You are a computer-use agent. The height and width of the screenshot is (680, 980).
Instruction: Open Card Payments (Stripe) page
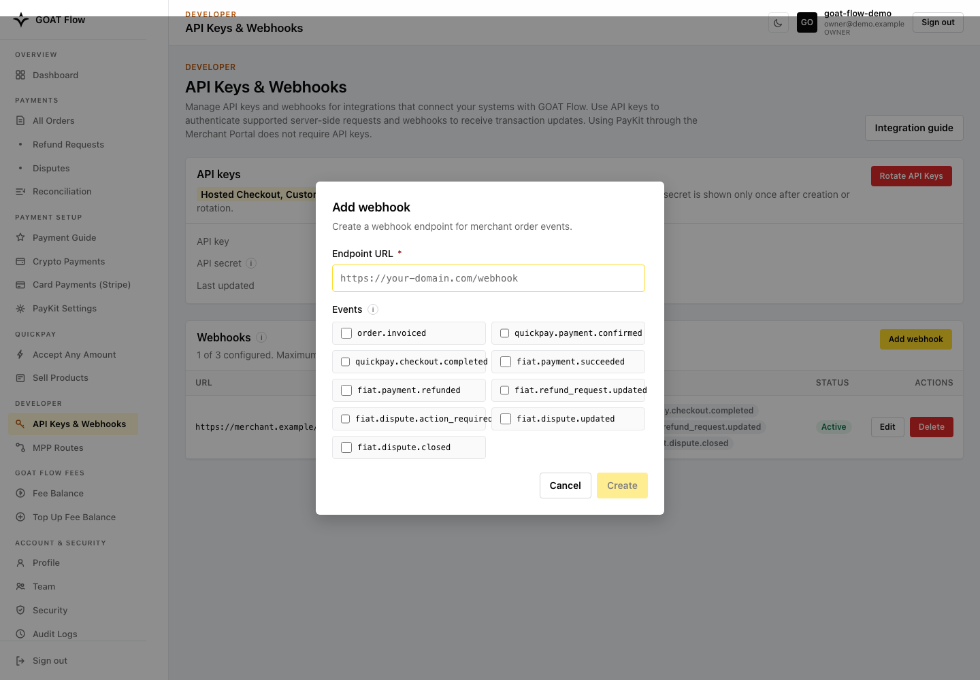click(x=82, y=285)
